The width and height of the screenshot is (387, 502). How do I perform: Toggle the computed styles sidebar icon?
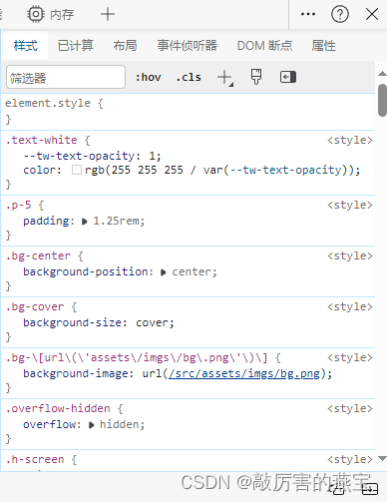(x=288, y=77)
